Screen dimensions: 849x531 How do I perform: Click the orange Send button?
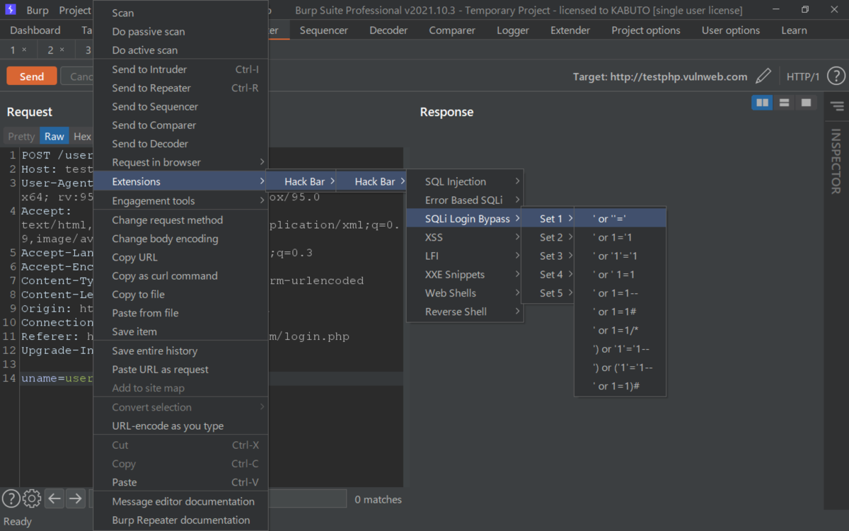point(32,76)
